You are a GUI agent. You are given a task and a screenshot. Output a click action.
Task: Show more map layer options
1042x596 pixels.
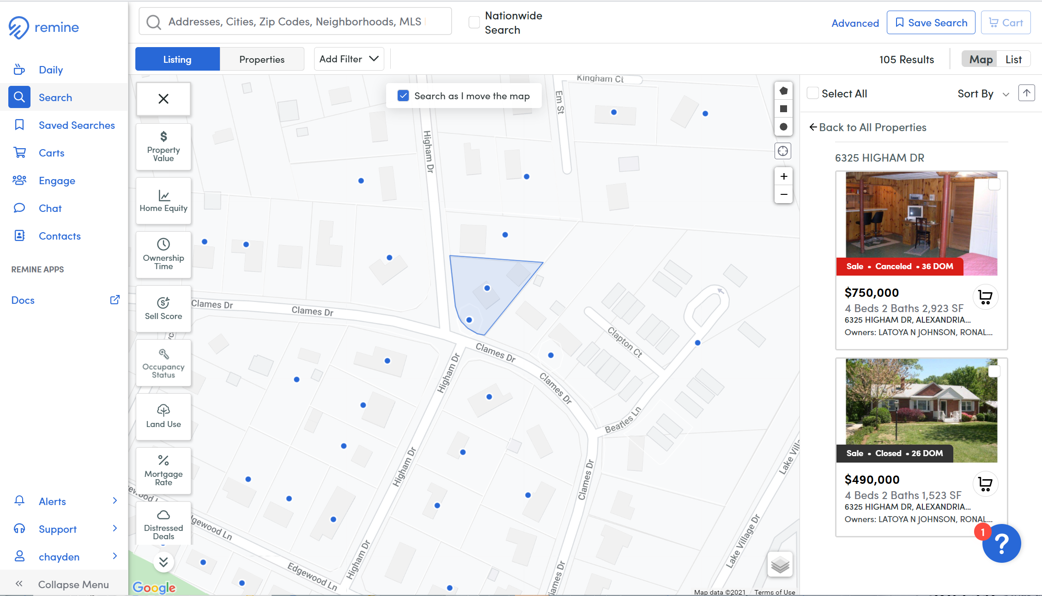[164, 562]
